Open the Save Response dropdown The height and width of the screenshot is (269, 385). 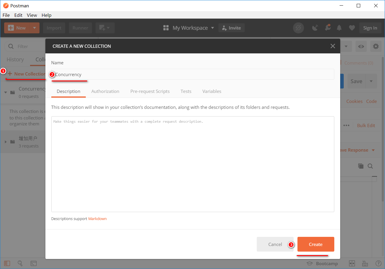357,150
